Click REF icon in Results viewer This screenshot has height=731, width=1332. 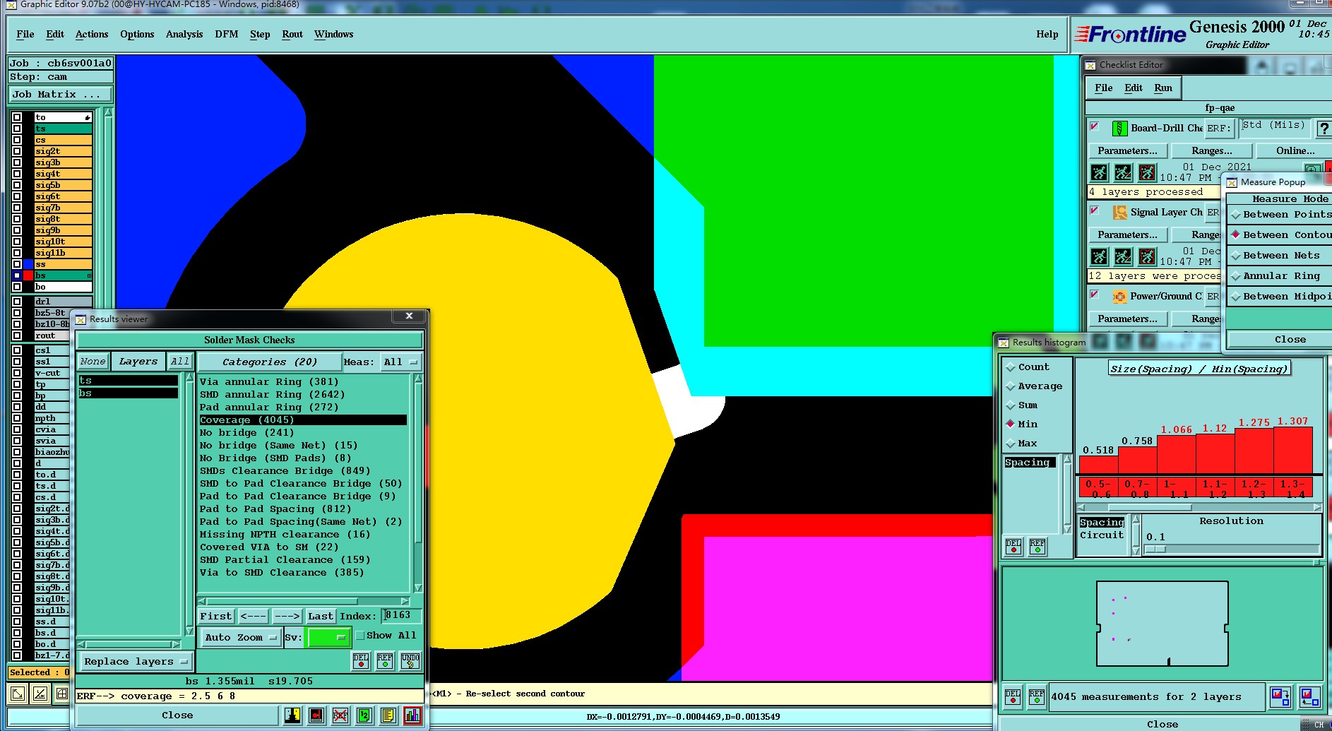click(x=385, y=661)
